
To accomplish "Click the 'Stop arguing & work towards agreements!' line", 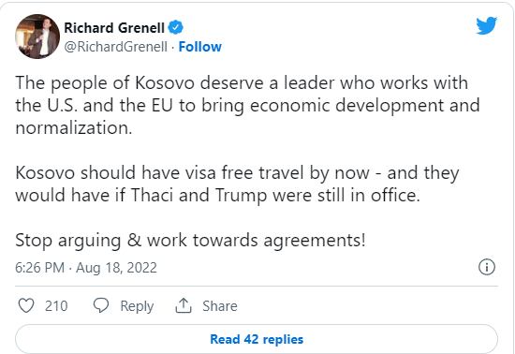I will click(x=190, y=241).
